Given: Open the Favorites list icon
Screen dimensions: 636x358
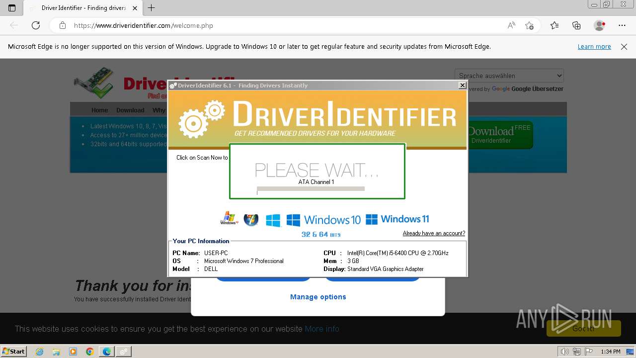Looking at the screenshot, I should pos(555,25).
